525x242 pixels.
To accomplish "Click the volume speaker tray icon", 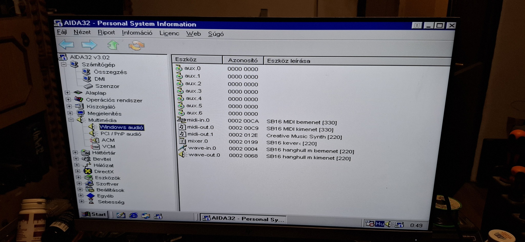I will click(x=388, y=224).
